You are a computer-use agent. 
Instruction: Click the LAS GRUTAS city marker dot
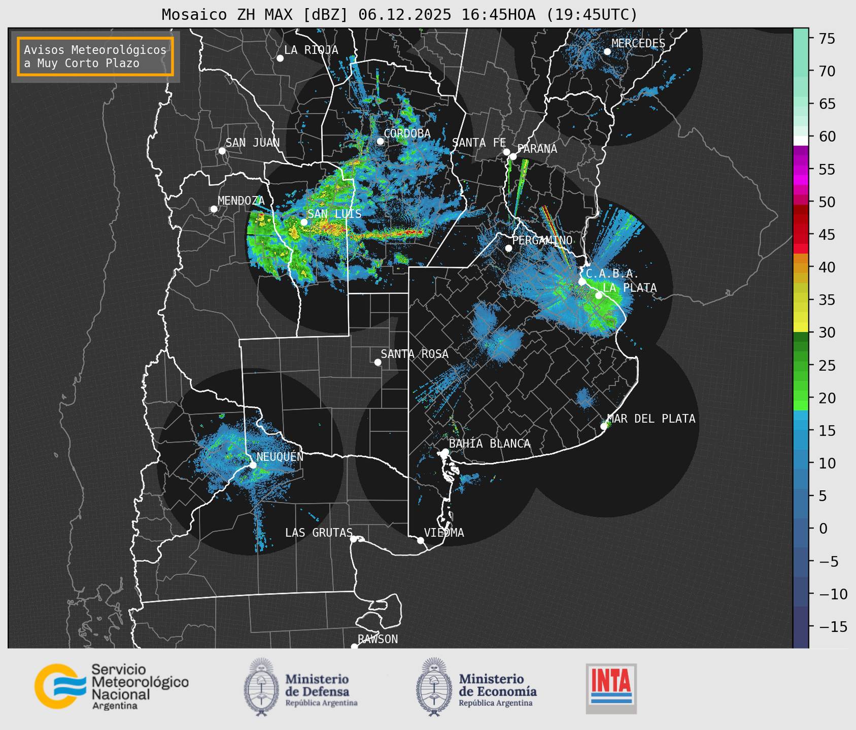tap(354, 539)
